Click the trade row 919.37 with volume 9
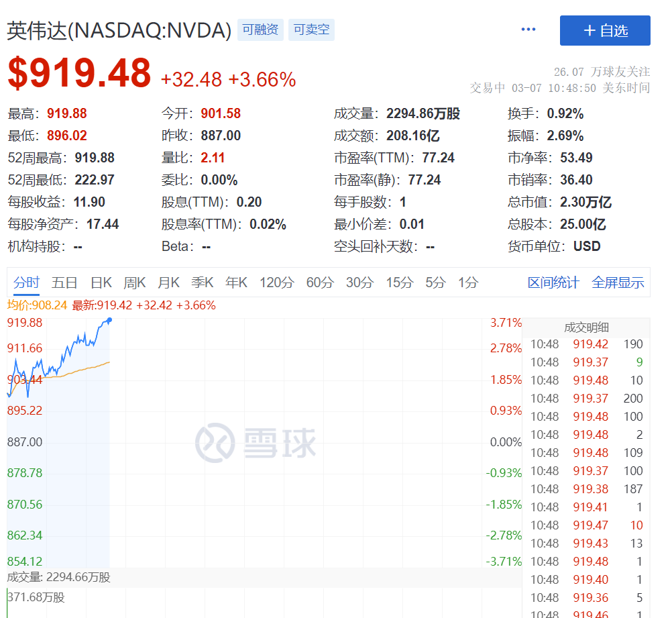The height and width of the screenshot is (618, 670). [x=586, y=362]
